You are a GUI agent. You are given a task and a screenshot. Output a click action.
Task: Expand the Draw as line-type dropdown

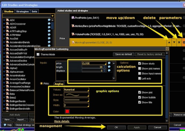tap(76, 95)
